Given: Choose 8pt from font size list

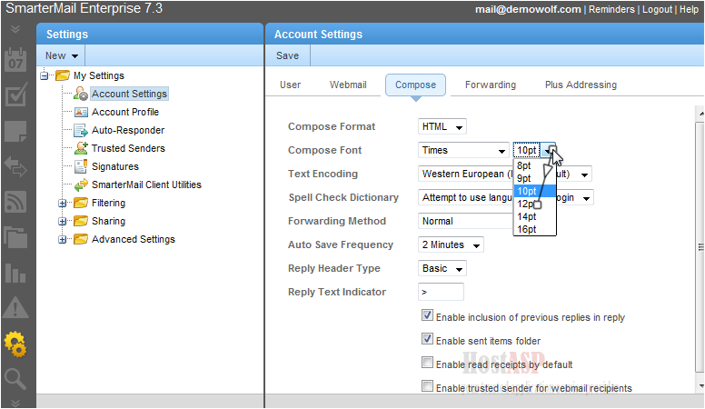Looking at the screenshot, I should (x=534, y=165).
